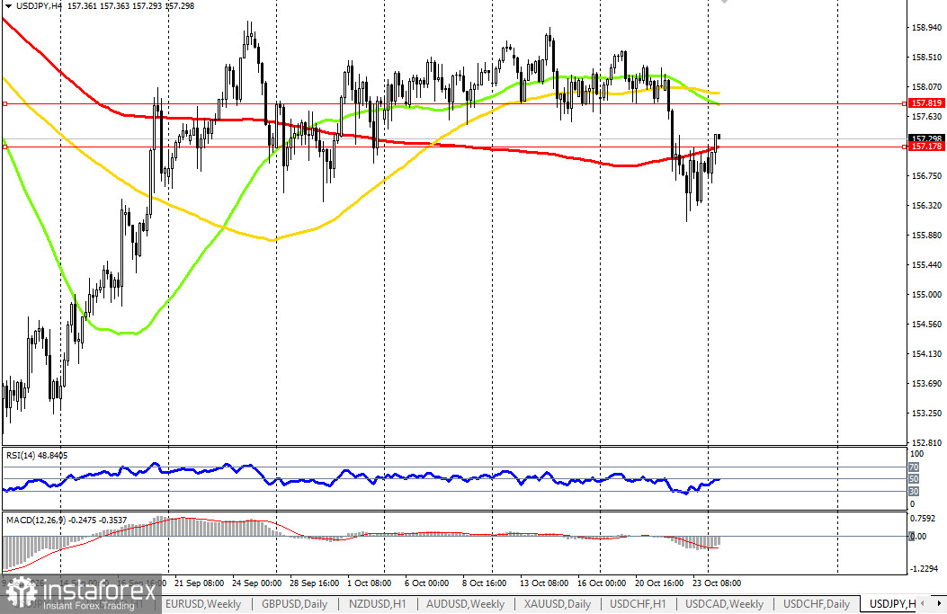947x614 pixels.
Task: Open chart menu arrow beside USDJPY,H4
Action: coord(8,6)
